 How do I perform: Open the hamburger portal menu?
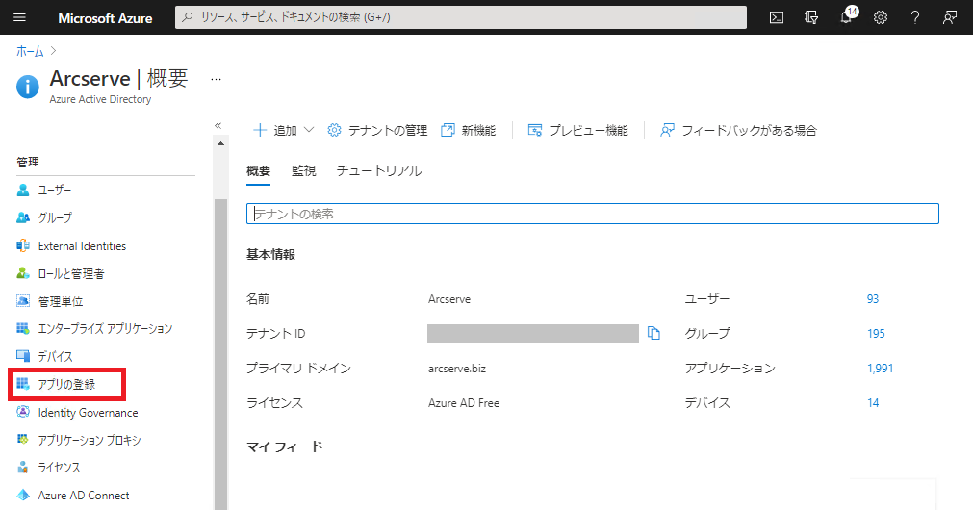pos(20,17)
